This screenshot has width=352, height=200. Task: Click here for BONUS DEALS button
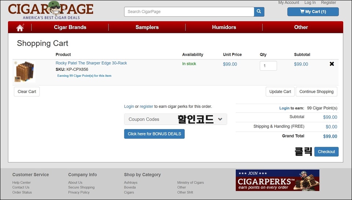coord(154,134)
